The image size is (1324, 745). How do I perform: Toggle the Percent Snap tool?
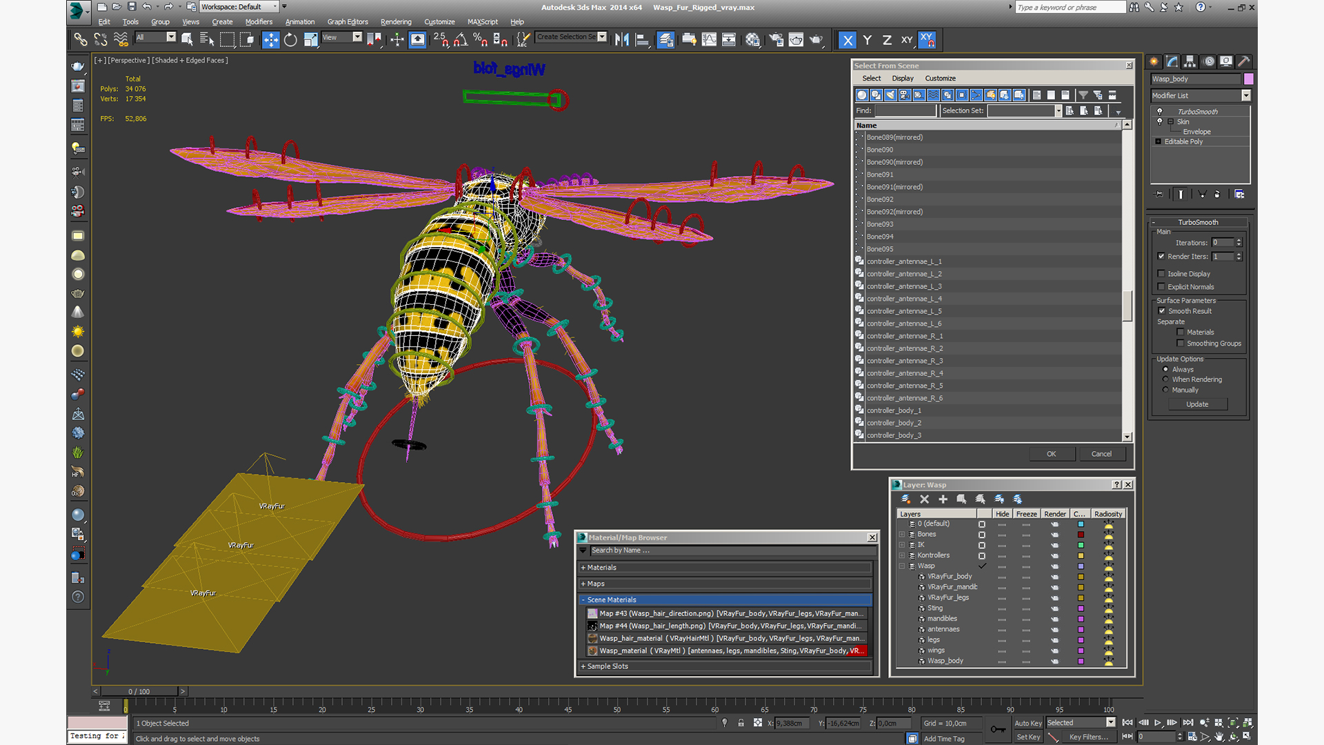click(x=481, y=39)
